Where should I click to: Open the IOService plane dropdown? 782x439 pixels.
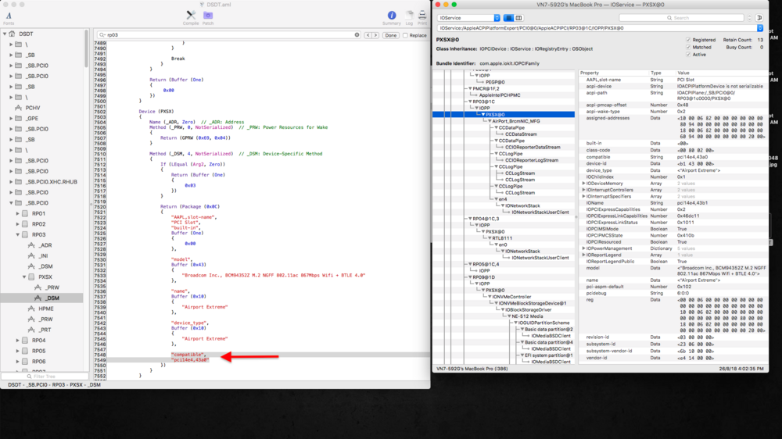(468, 18)
